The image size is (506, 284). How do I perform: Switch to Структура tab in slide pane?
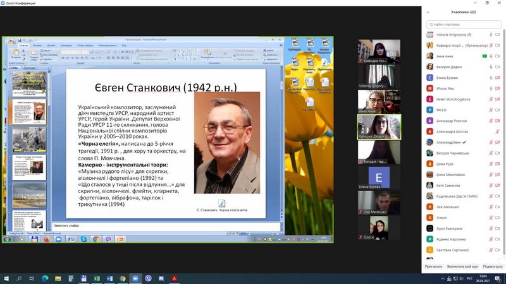point(29,68)
